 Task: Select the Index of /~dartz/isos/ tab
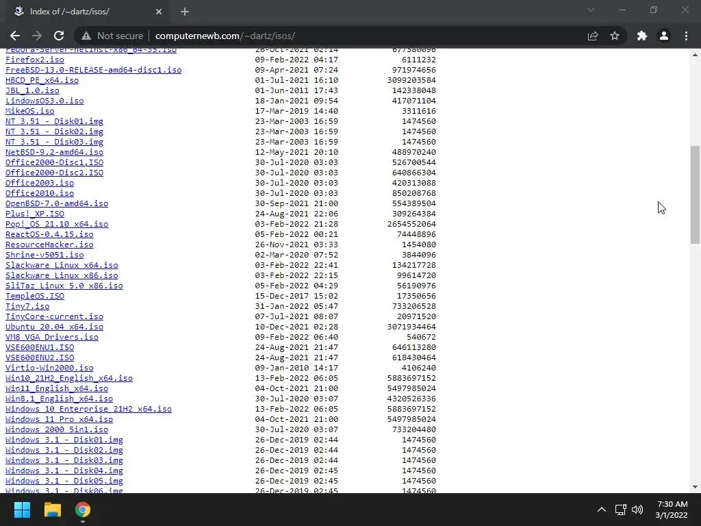[85, 12]
